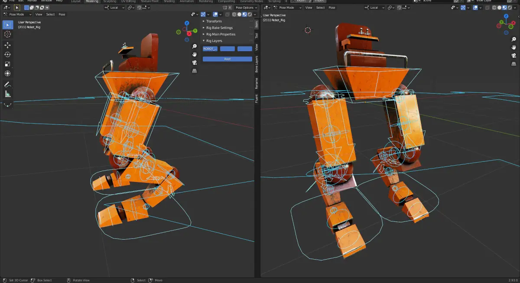Click the Root rig layer button
The image size is (520, 283).
[x=227, y=59]
